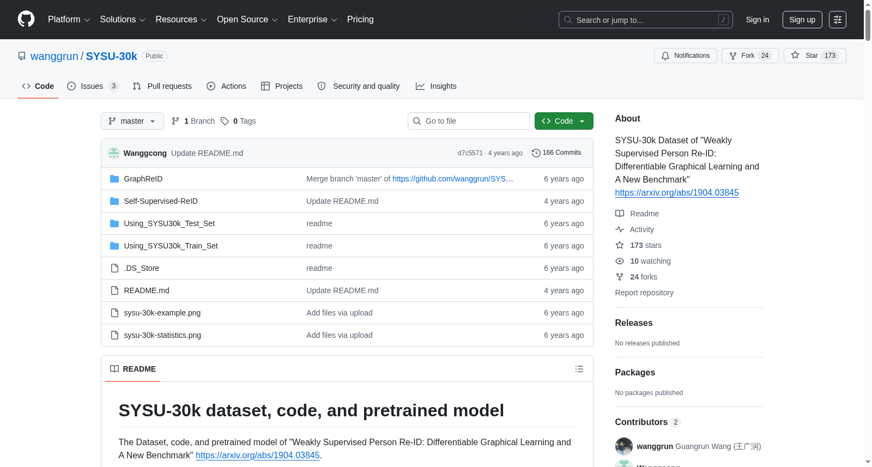Switch to Security and quality tab
Image resolution: width=872 pixels, height=467 pixels.
click(359, 86)
